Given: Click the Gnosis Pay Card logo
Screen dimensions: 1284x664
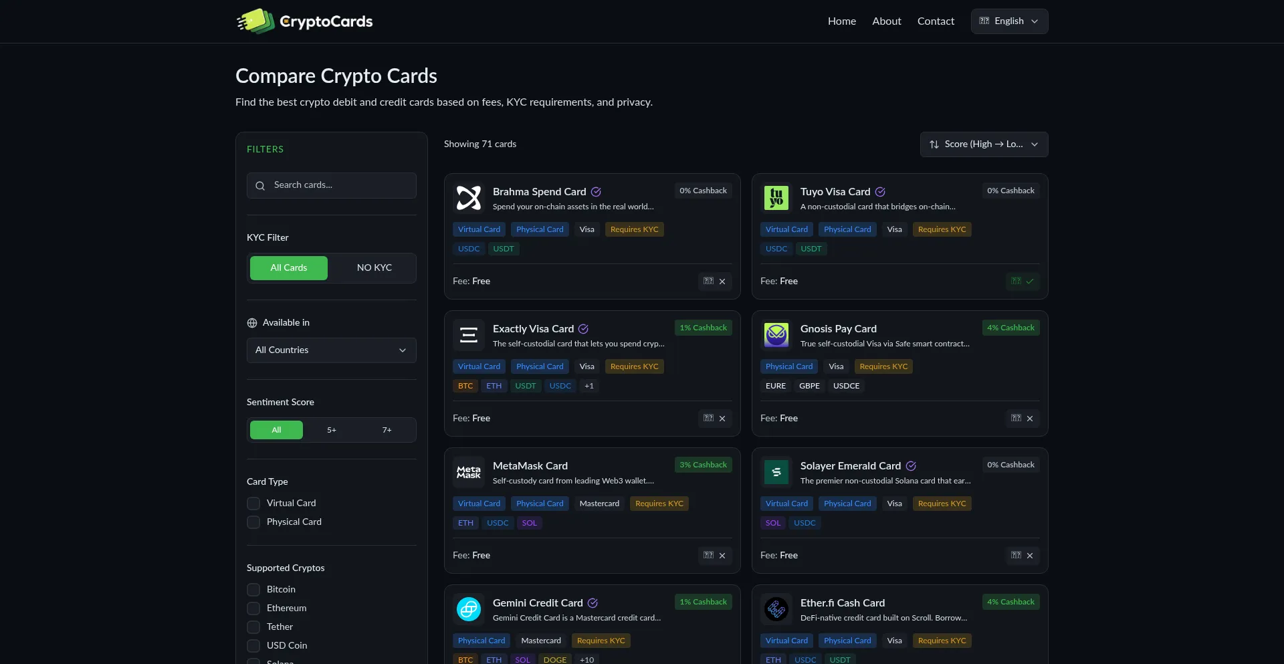Looking at the screenshot, I should click(x=776, y=335).
